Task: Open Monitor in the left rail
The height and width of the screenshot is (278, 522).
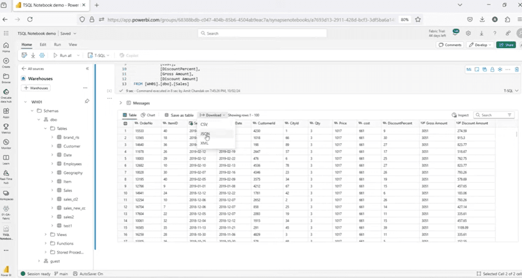Action: pyautogui.click(x=6, y=144)
